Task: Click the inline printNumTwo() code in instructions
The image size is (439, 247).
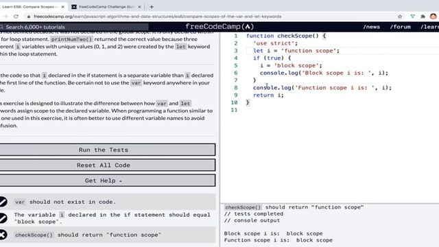Action: coord(71,39)
